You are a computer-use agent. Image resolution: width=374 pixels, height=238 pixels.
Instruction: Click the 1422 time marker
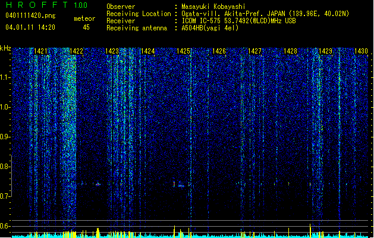coord(76,51)
